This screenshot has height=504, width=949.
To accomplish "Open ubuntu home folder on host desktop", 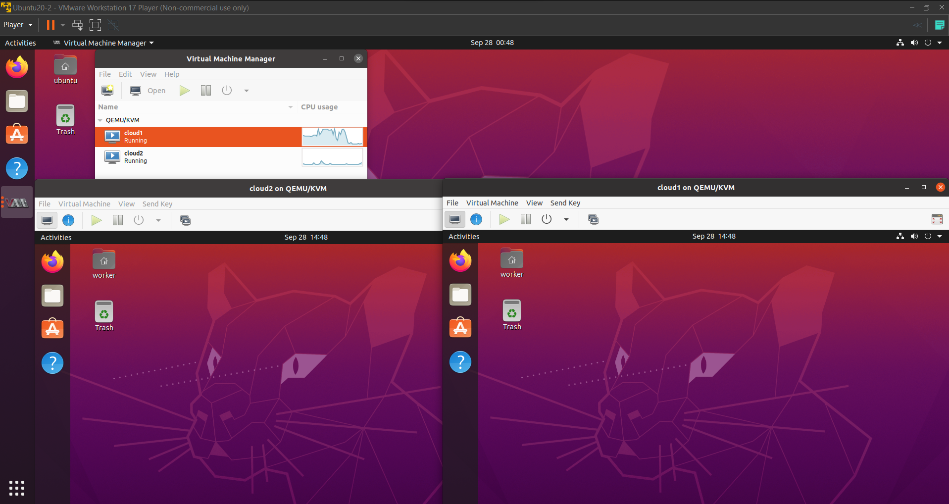I will pos(65,70).
